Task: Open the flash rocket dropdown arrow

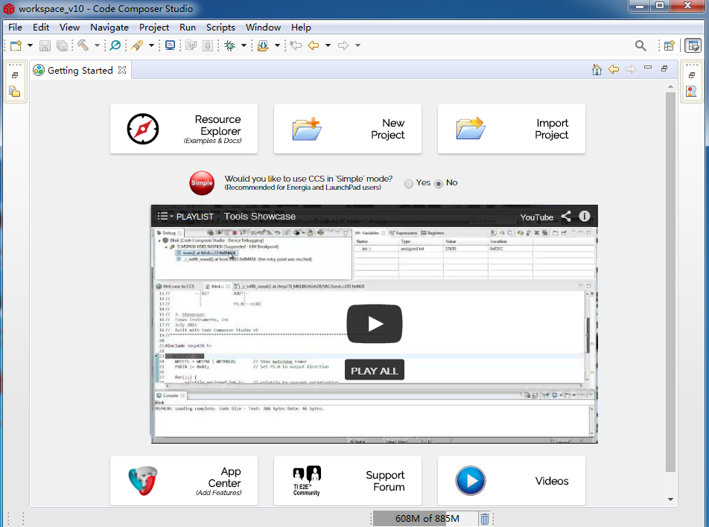Action: point(151,45)
